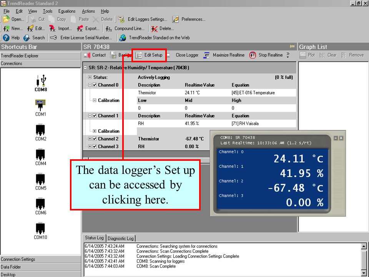Open TrendReader Standard on the Web icon
The height and width of the screenshot is (277, 369).
pyautogui.click(x=123, y=38)
